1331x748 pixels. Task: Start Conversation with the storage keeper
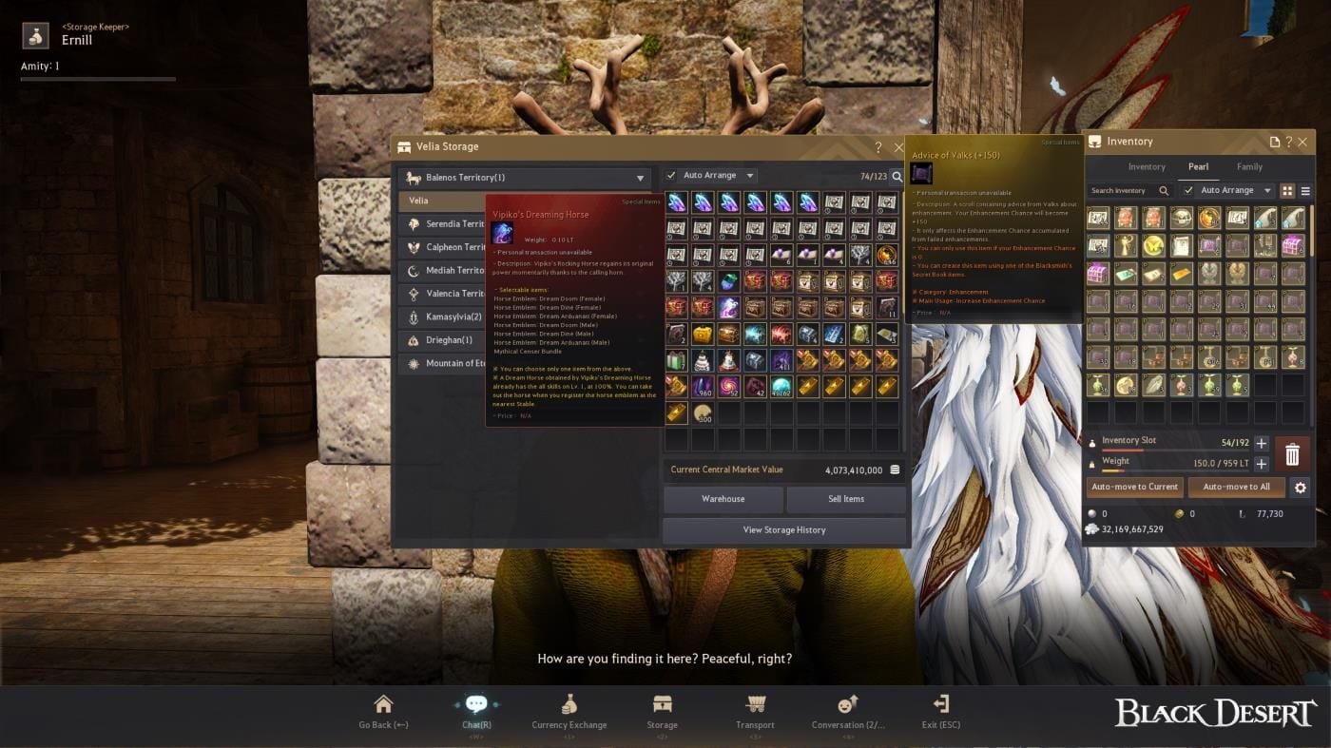tap(848, 704)
